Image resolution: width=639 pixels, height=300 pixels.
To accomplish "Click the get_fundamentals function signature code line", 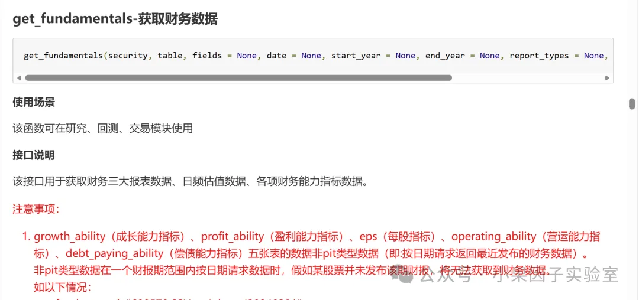I will 316,56.
